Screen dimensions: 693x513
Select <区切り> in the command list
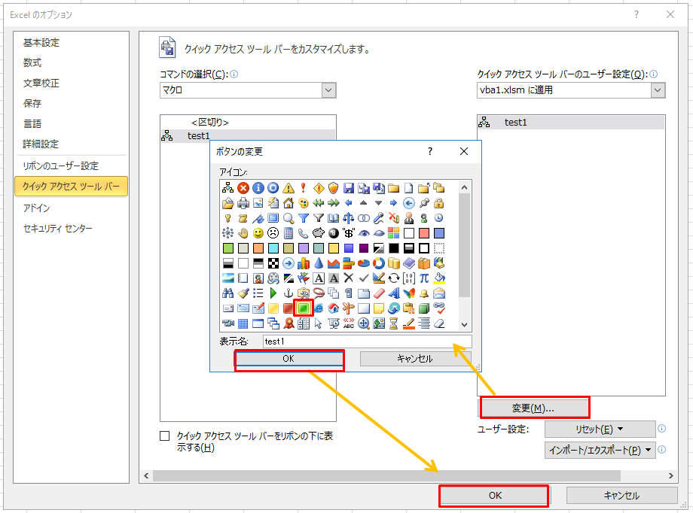248,123
